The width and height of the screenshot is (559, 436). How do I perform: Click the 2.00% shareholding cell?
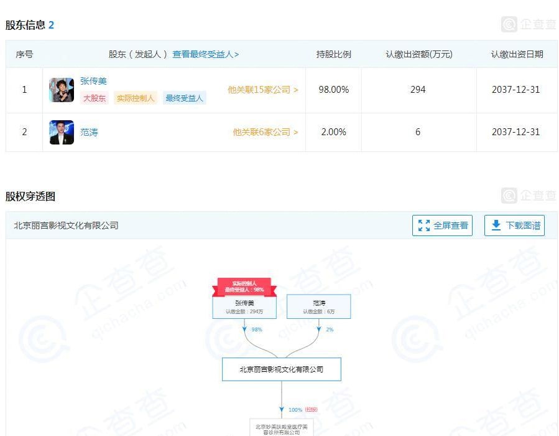(334, 132)
